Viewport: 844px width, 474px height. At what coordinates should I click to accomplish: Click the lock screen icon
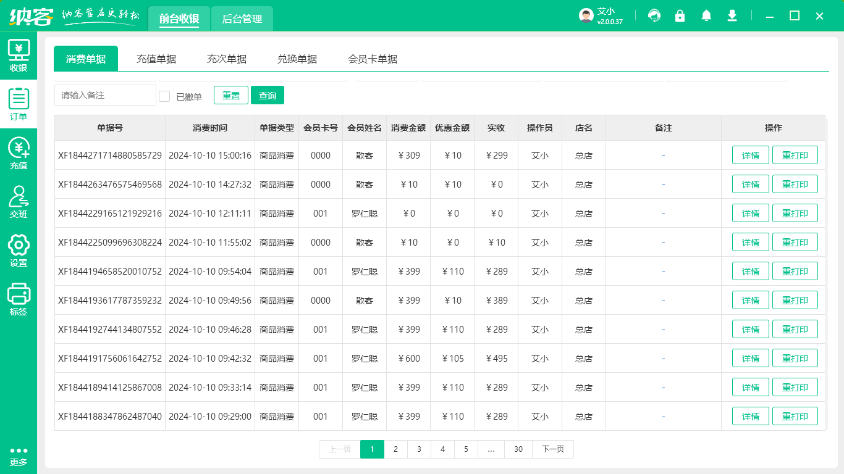[x=680, y=15]
